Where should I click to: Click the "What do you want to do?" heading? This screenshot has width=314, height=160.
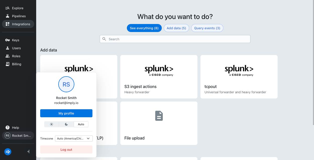pyautogui.click(x=175, y=17)
